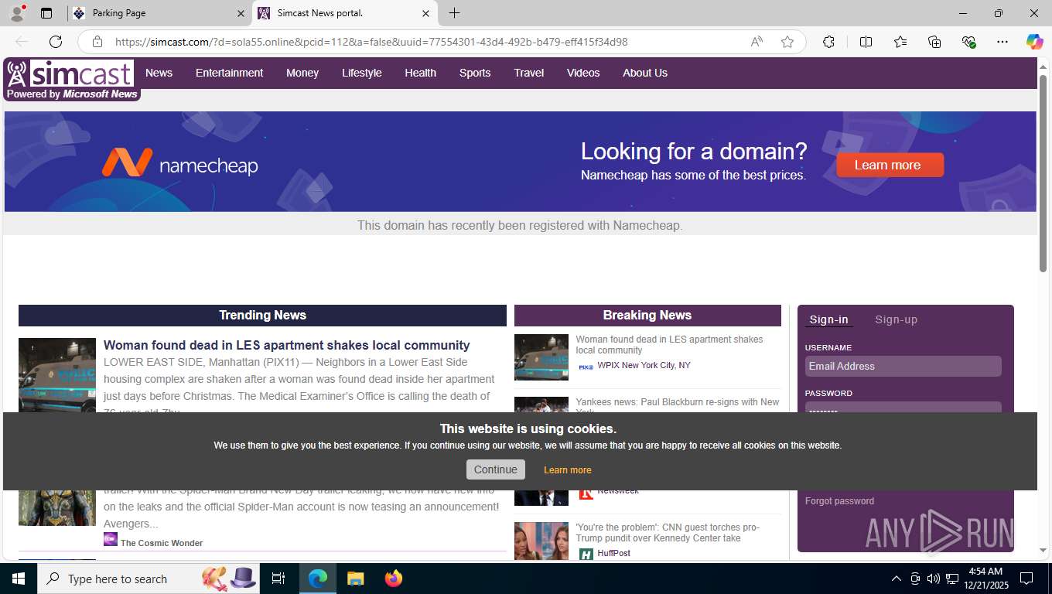
Task: Open the Sports section
Action: click(475, 73)
